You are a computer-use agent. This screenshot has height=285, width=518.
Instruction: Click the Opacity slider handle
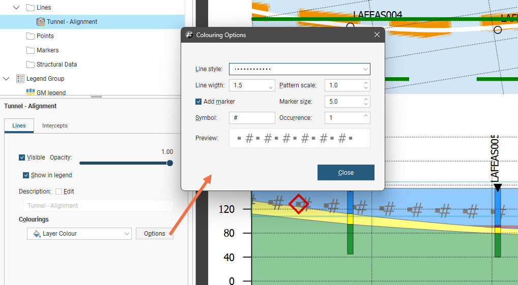pos(170,163)
